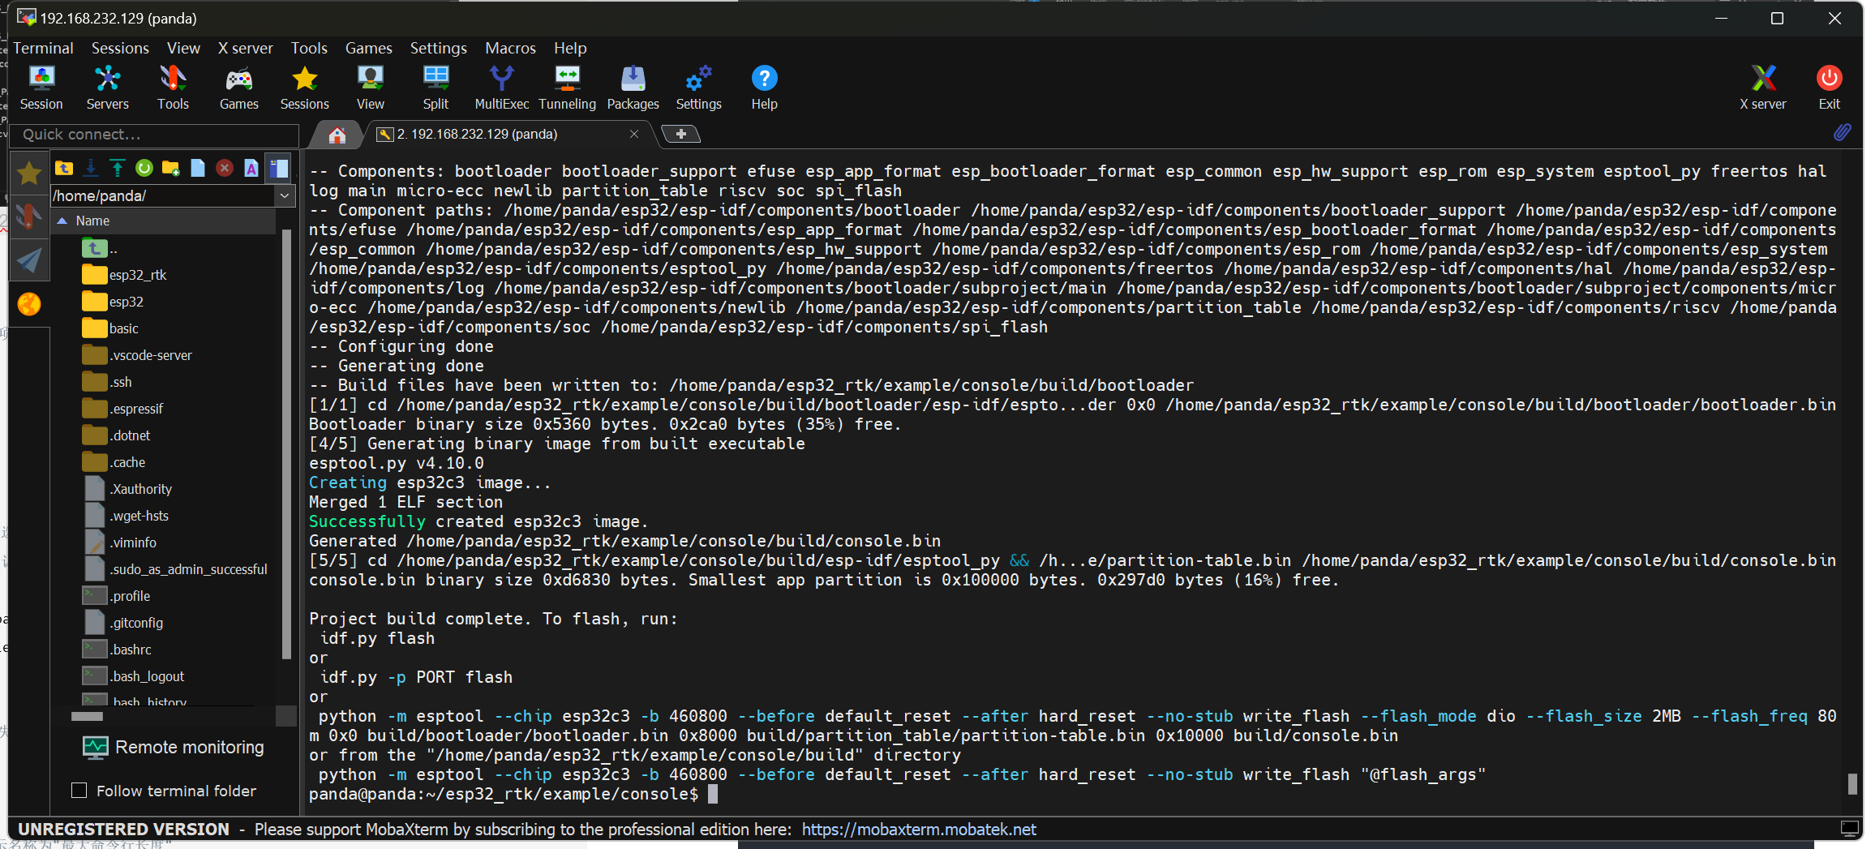Open the Tools menu
Viewport: 1871px width, 849px height.
(x=309, y=48)
